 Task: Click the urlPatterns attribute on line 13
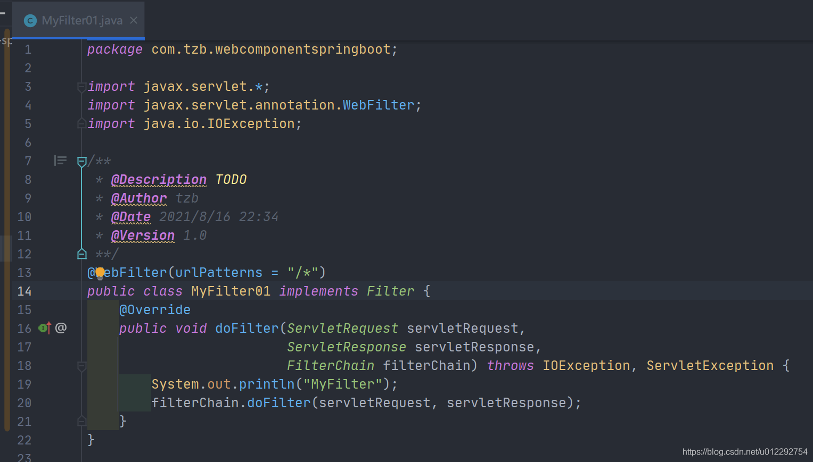pos(219,273)
